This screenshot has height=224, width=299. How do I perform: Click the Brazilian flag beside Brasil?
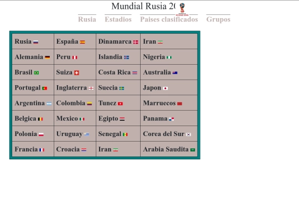tap(37, 73)
